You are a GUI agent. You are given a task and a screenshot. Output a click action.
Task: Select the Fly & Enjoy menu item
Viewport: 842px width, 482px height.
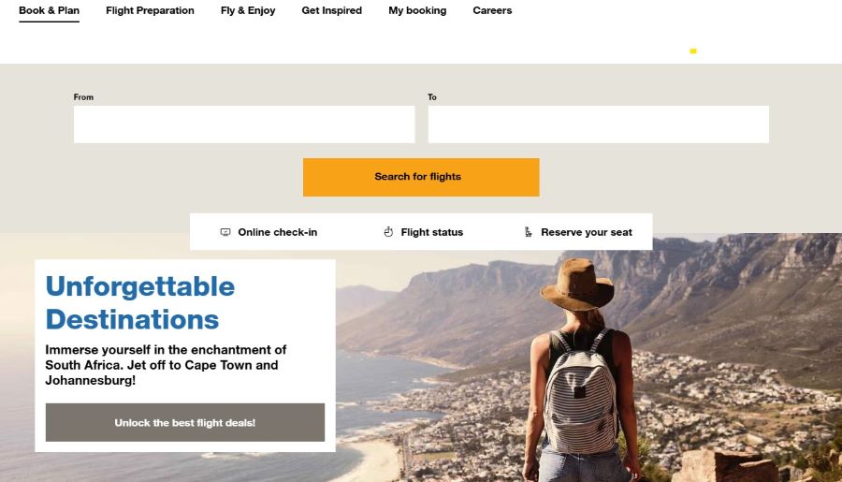[248, 11]
